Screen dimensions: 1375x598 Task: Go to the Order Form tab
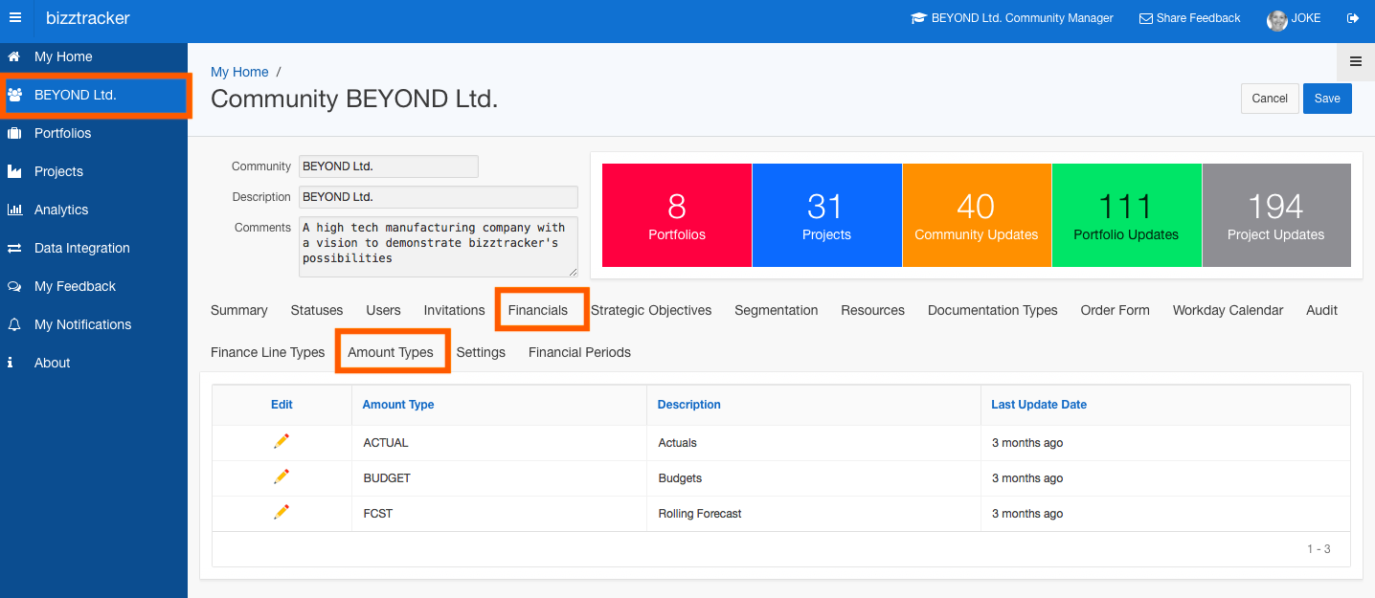point(1116,310)
